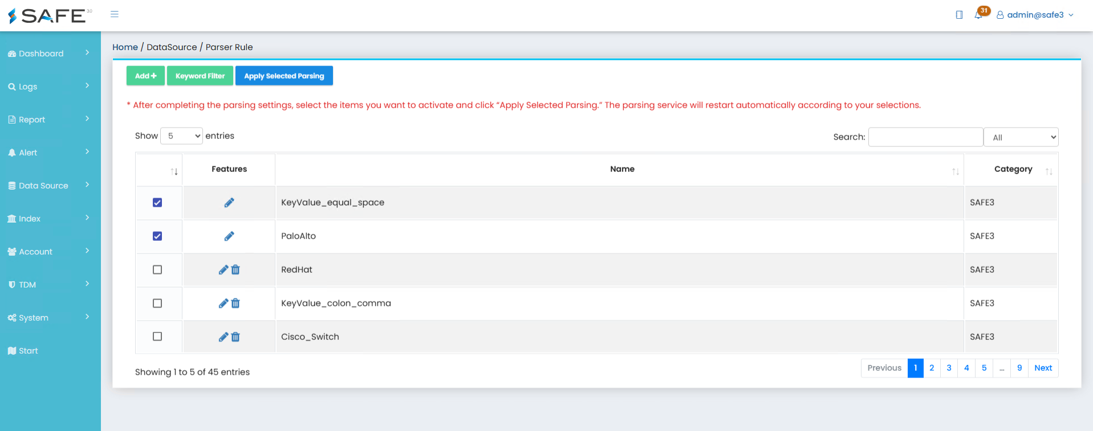The image size is (1093, 431).
Task: Edit the KeyValue_colon_comma rule
Action: [224, 303]
